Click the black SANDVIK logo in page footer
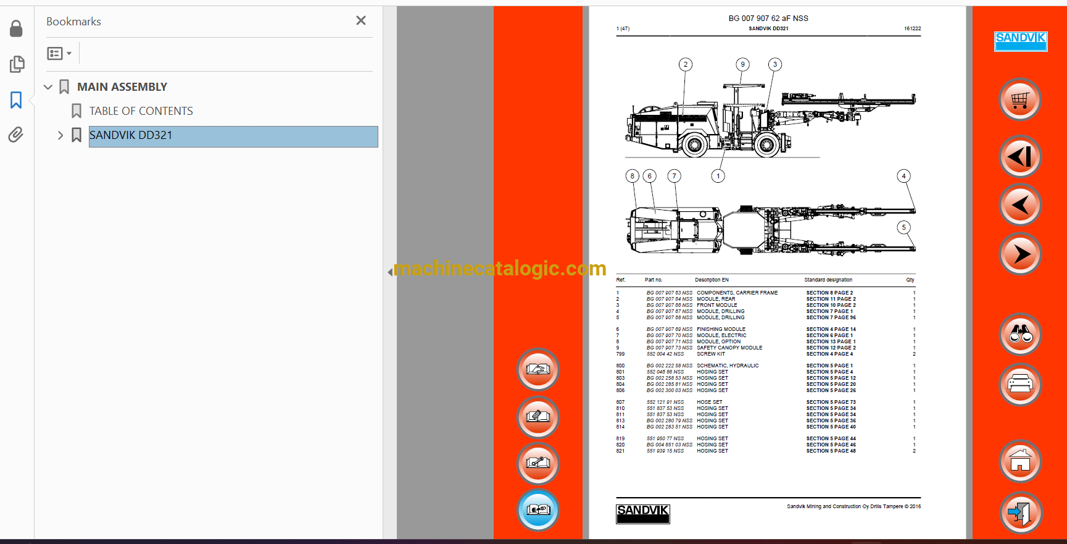 tap(643, 514)
